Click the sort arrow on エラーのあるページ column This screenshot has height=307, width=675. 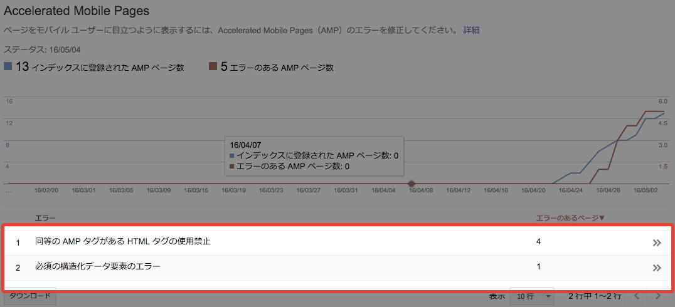(x=602, y=218)
